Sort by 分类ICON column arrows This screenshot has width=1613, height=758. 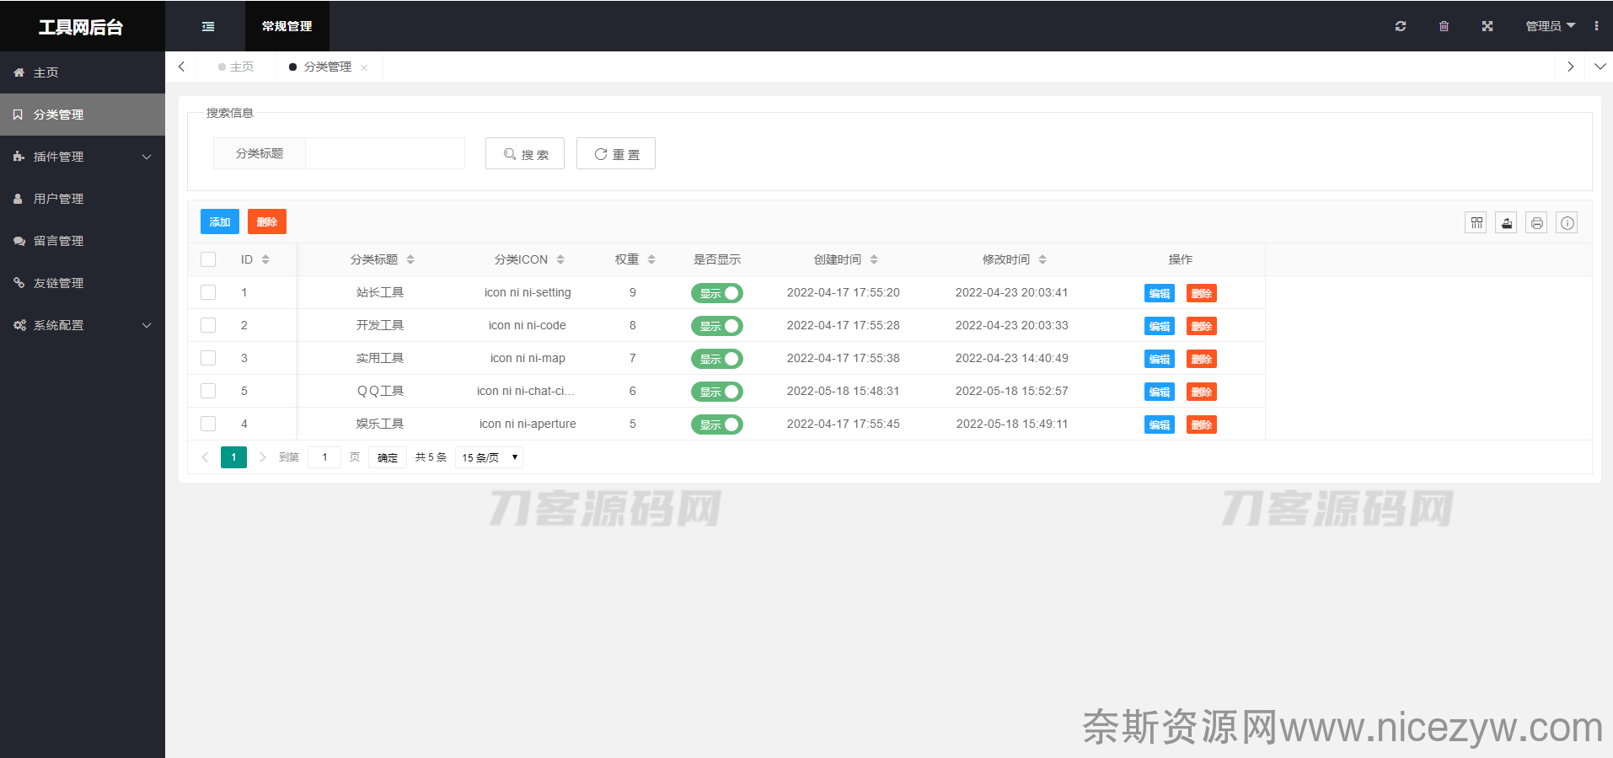pos(560,259)
